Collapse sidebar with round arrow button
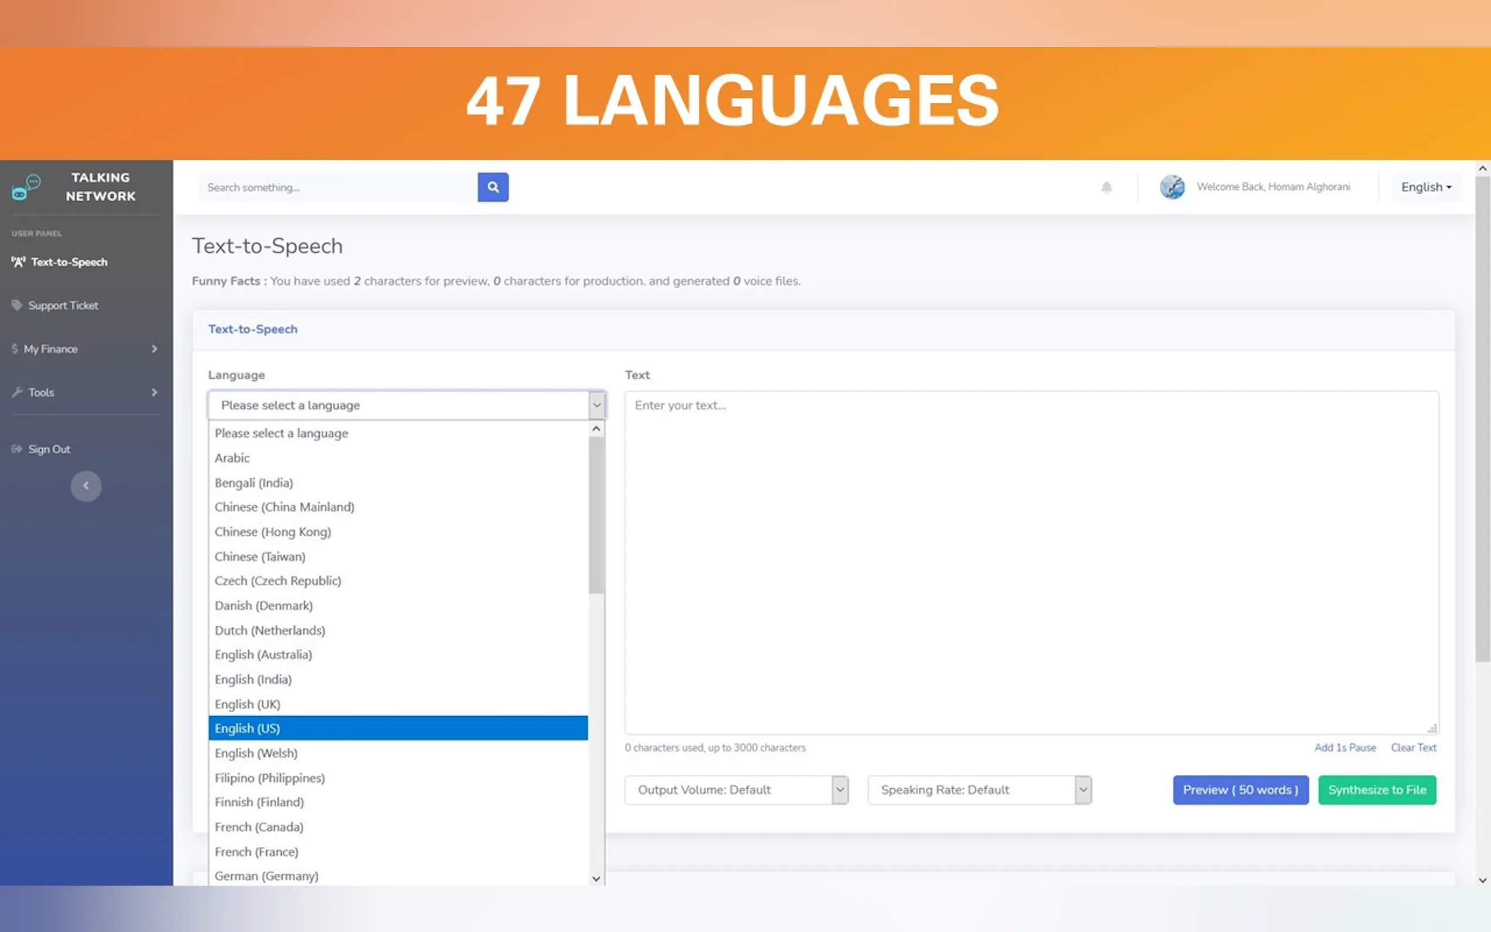Image resolution: width=1491 pixels, height=932 pixels. point(86,486)
